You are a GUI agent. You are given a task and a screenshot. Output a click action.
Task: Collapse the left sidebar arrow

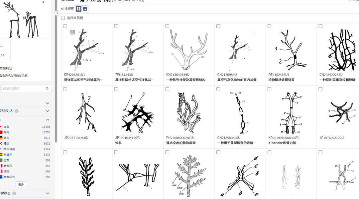point(57,13)
